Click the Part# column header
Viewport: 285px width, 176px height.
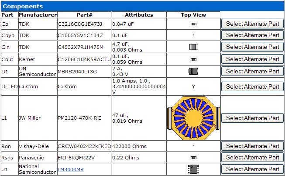(85, 15)
